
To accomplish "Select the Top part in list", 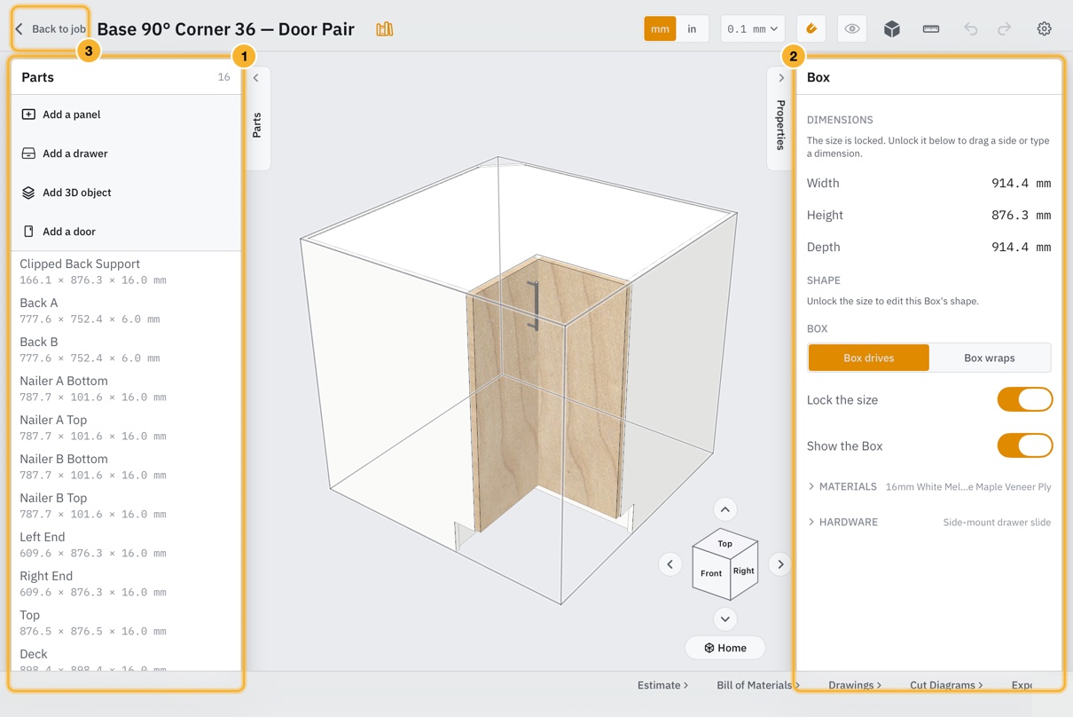I will click(126, 623).
